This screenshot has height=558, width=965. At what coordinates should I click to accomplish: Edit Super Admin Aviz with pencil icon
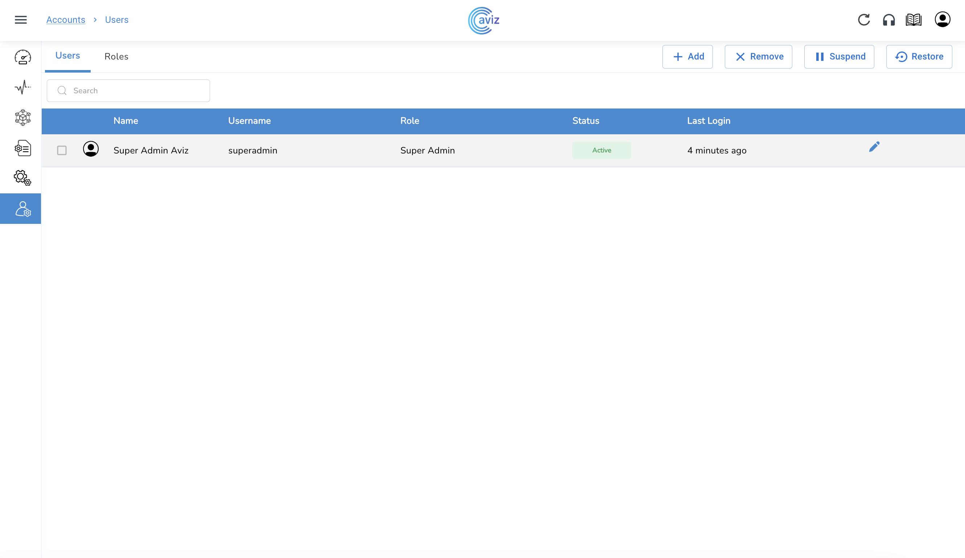click(874, 147)
